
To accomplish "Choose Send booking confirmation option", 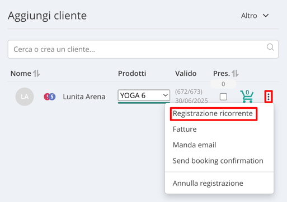I will (x=218, y=161).
